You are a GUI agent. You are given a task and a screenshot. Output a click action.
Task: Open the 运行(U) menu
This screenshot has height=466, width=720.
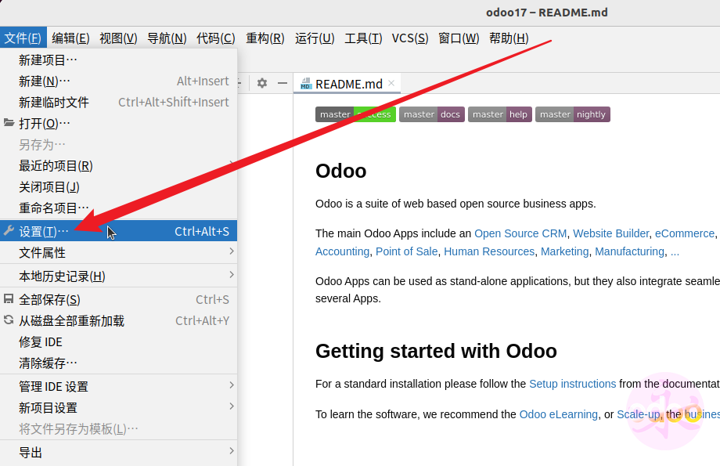[315, 38]
